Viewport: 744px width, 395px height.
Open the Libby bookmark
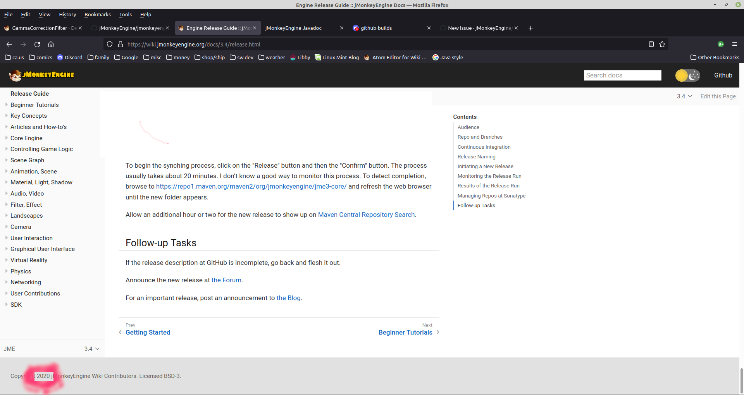pos(300,57)
